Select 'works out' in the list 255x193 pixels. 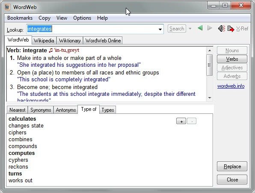pyautogui.click(x=21, y=181)
